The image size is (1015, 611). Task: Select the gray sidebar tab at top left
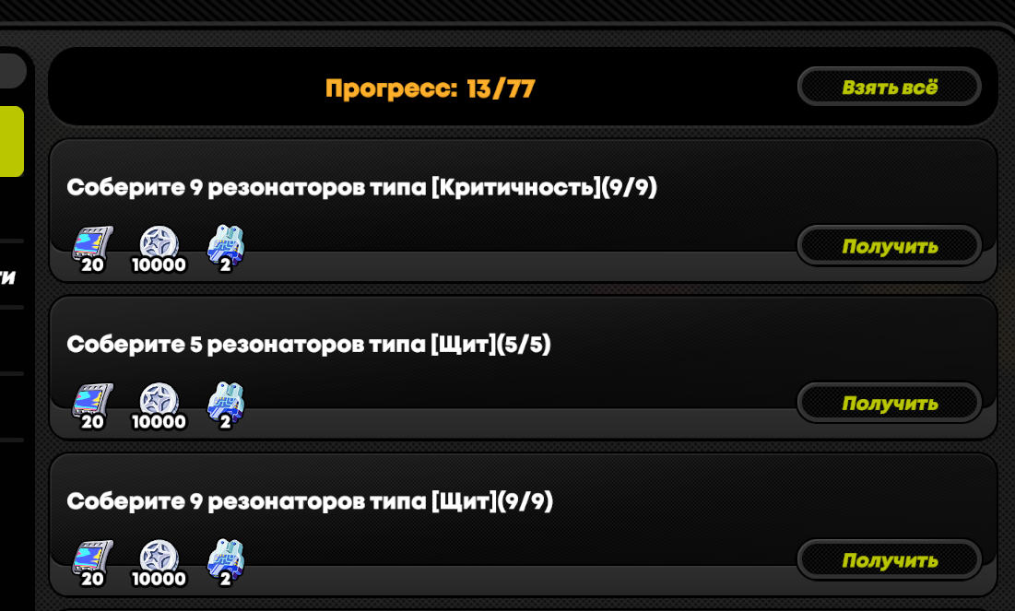click(12, 70)
